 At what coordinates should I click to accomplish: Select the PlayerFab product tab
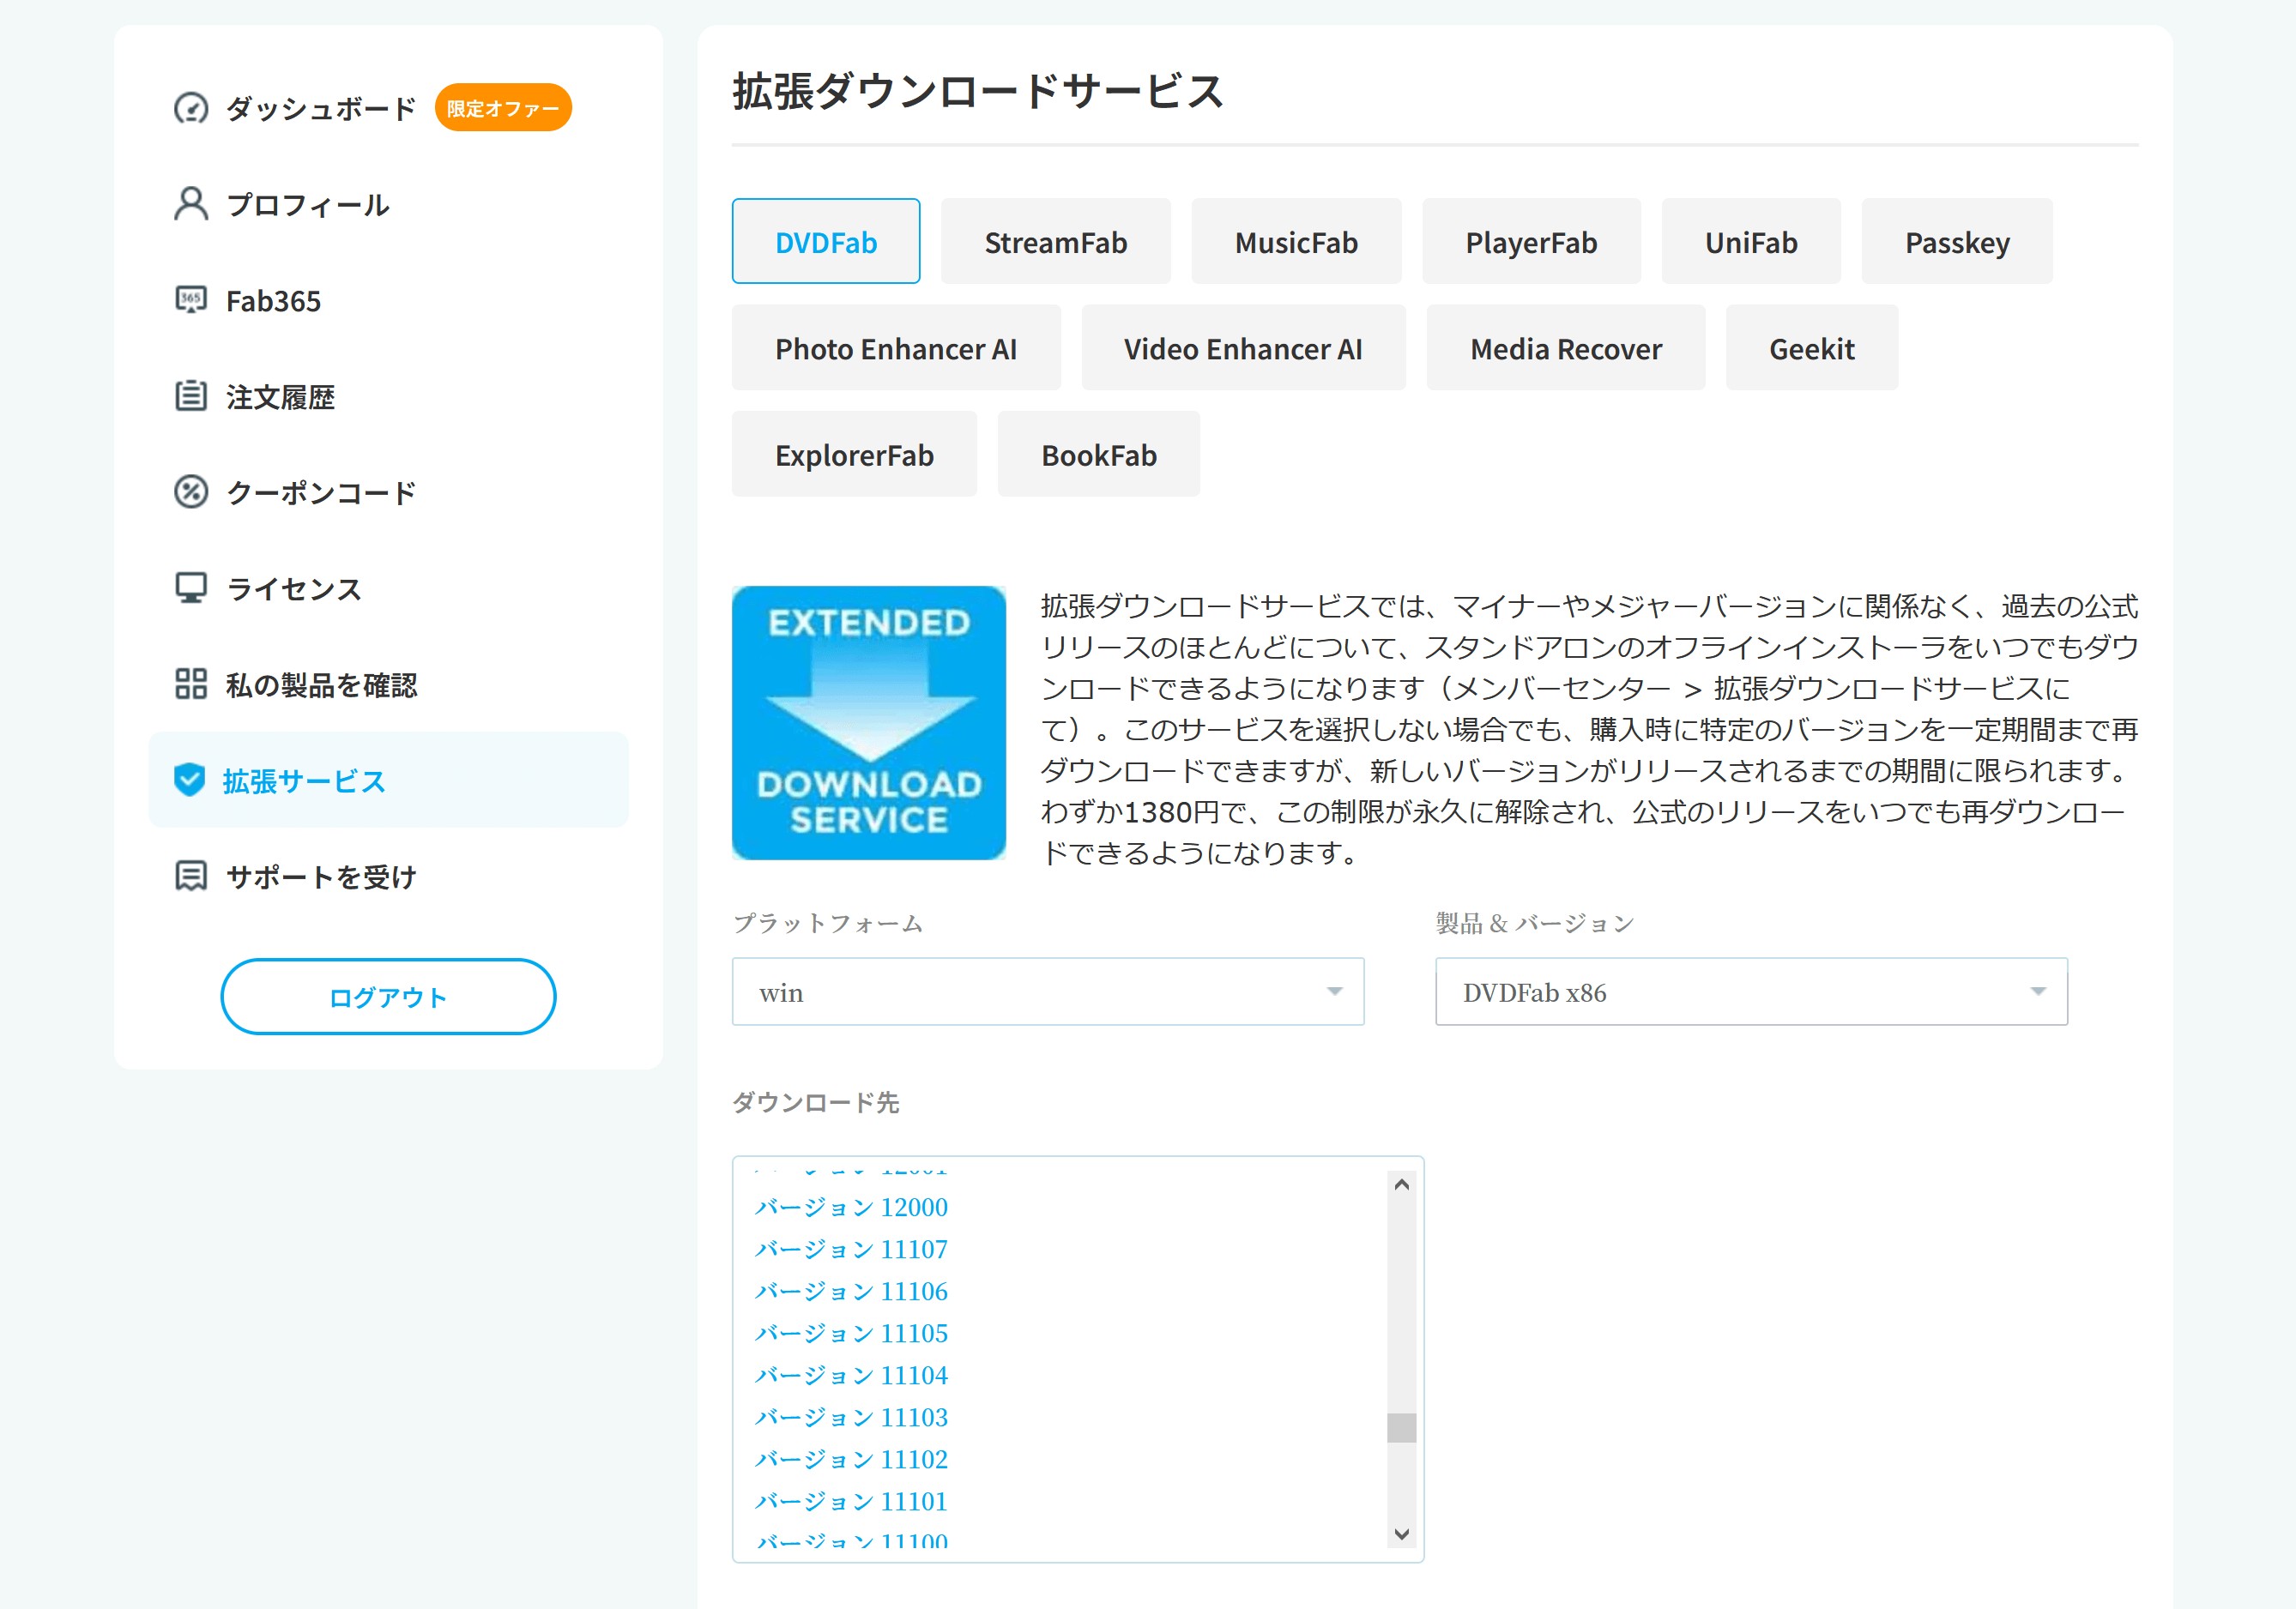click(1531, 242)
